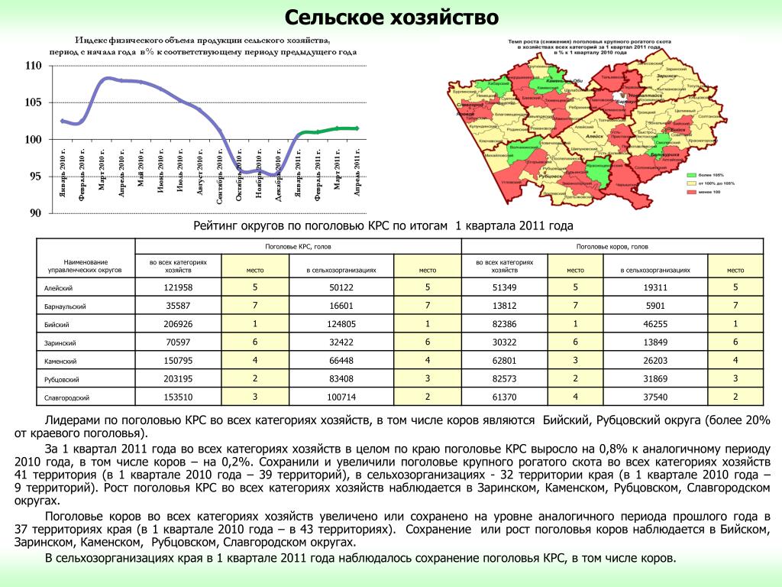This screenshot has height=587, width=782.
Task: Select the "Алейский" row name
Action: 58,288
